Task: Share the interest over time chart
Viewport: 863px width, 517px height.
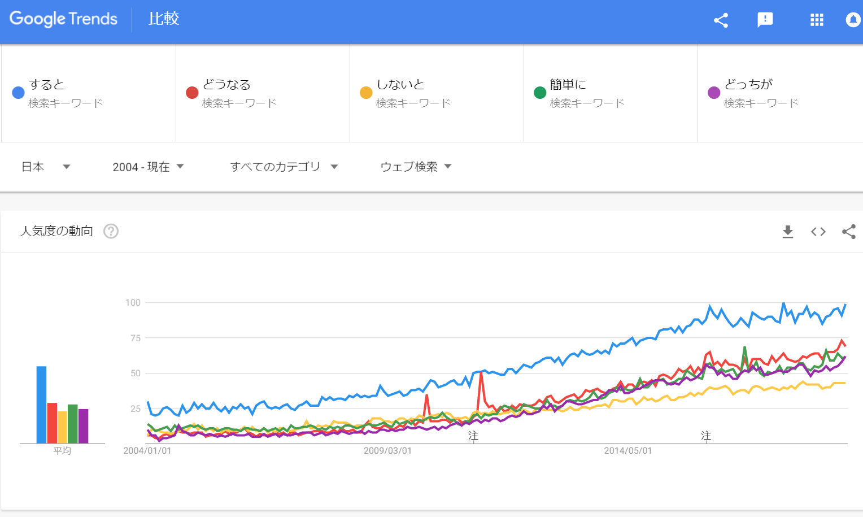Action: coord(848,232)
